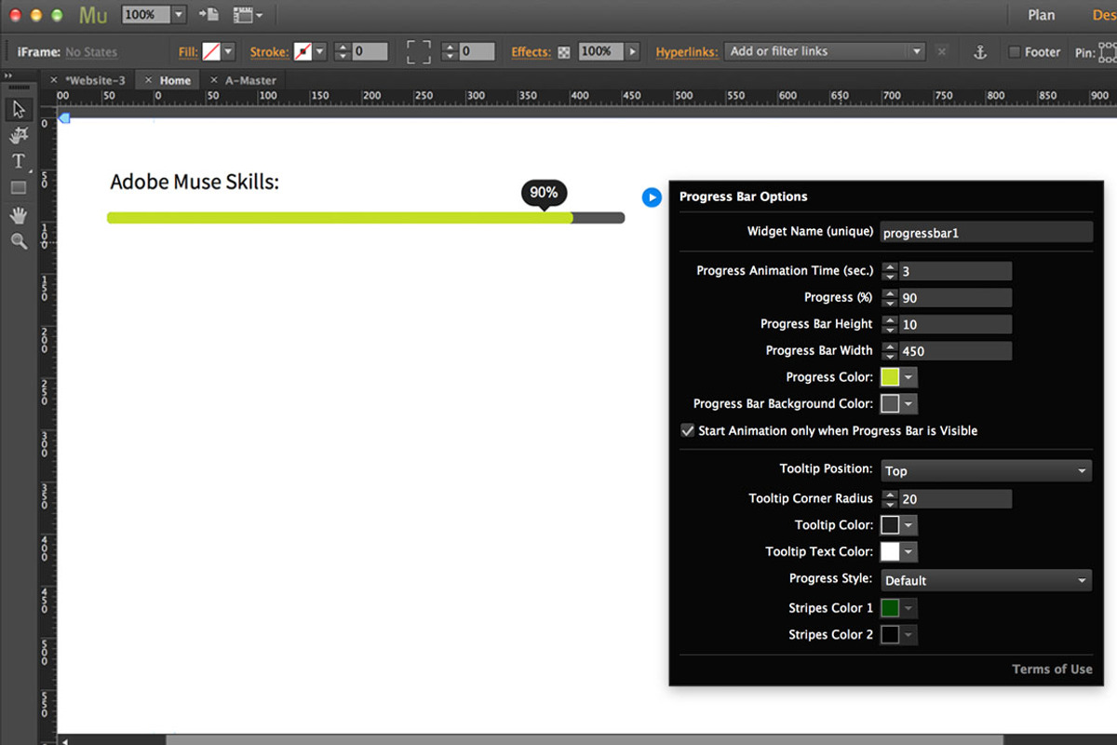Click the Progress (%) value field

coord(955,298)
